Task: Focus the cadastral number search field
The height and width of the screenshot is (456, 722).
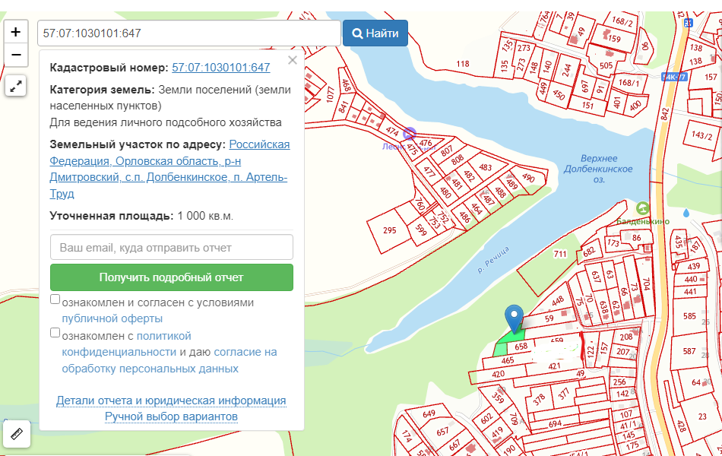Action: tap(188, 33)
